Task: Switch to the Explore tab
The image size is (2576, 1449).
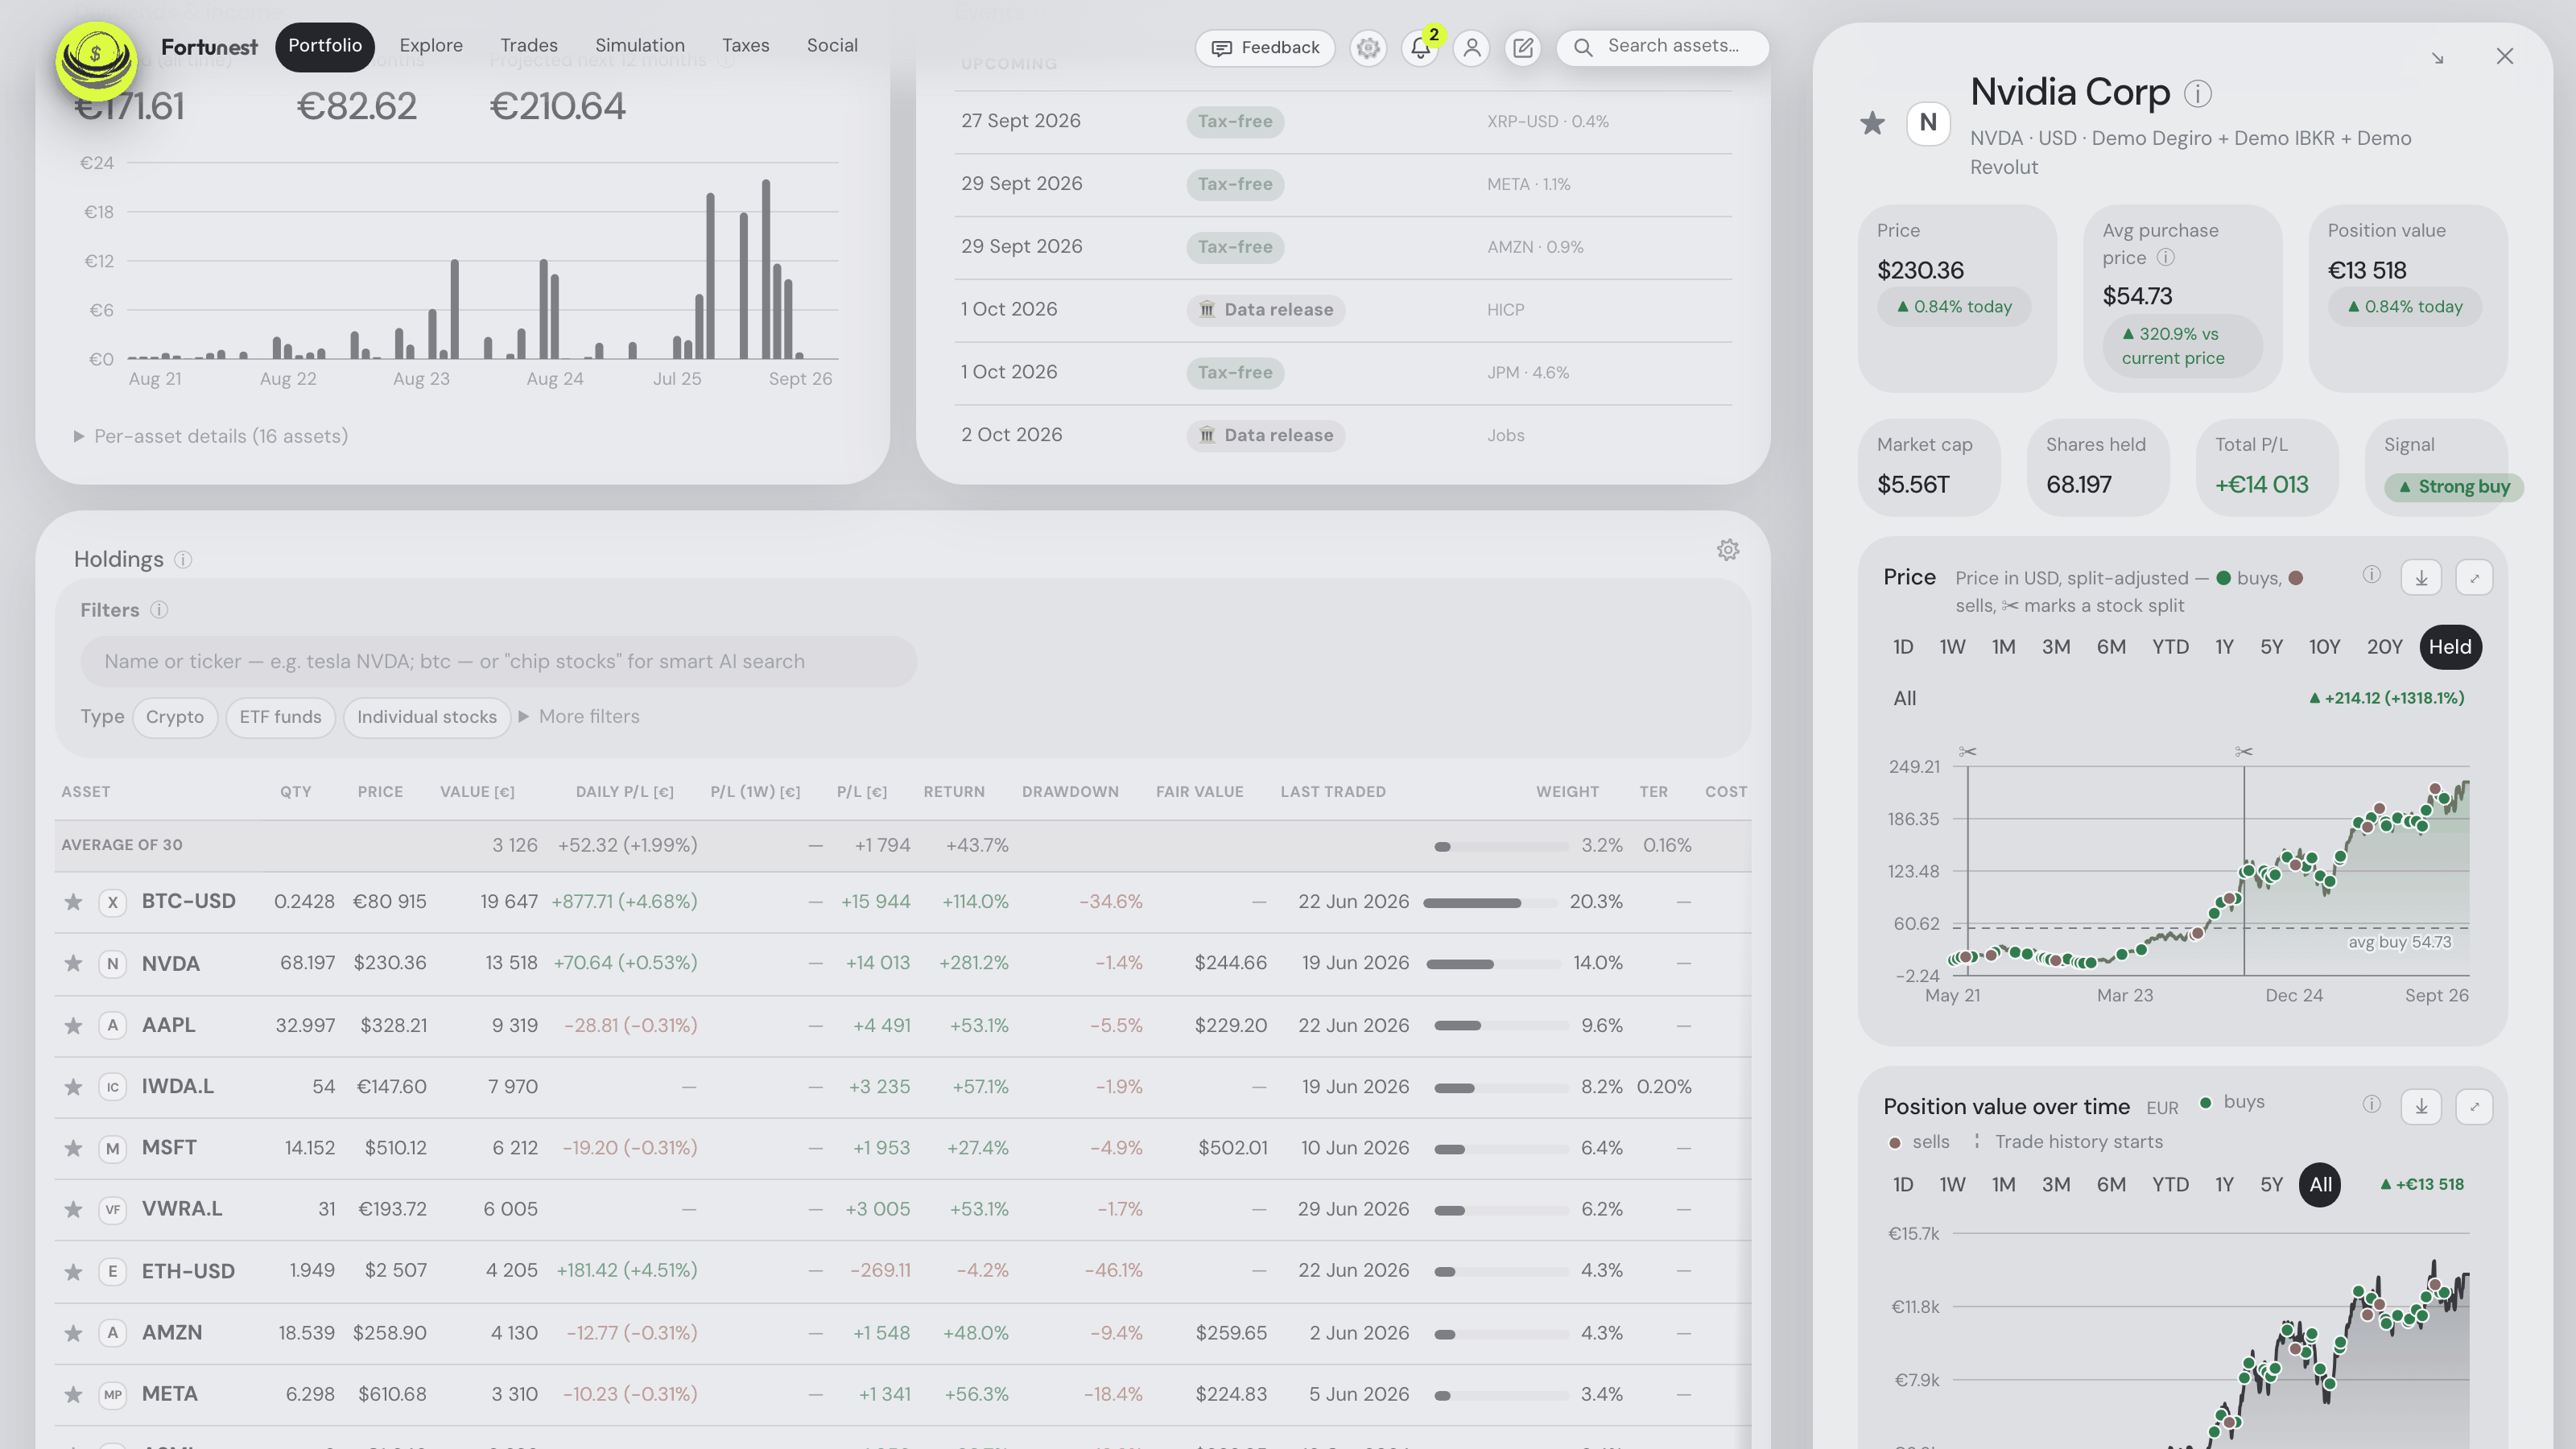Action: pyautogui.click(x=431, y=46)
